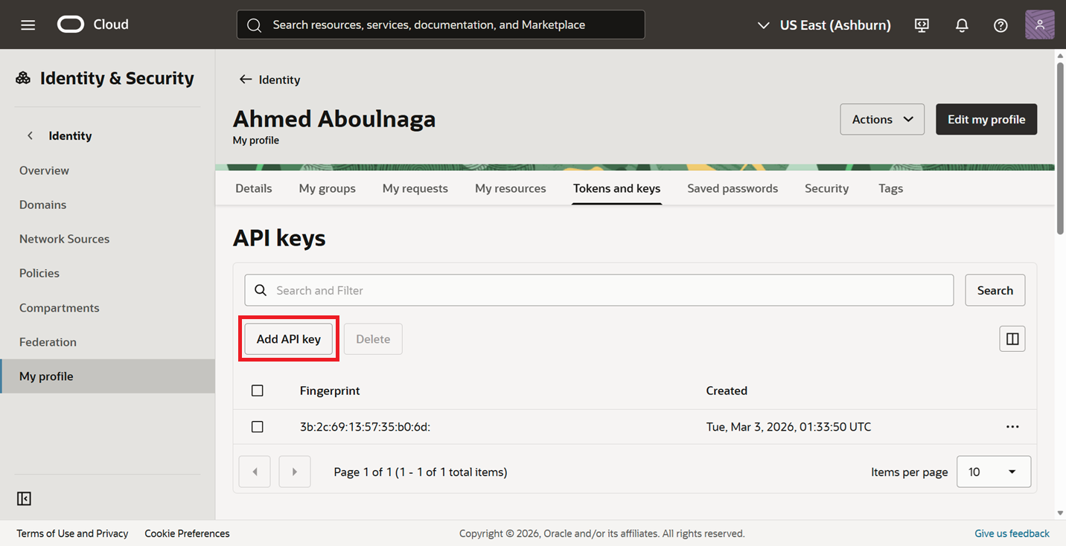Open the hamburger navigation menu
This screenshot has height=546, width=1066.
(x=28, y=25)
